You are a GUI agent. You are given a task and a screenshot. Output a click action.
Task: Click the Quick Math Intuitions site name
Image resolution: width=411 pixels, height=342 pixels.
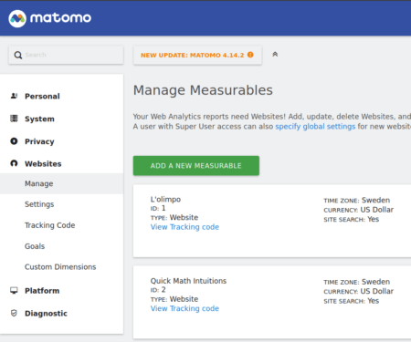[188, 281]
